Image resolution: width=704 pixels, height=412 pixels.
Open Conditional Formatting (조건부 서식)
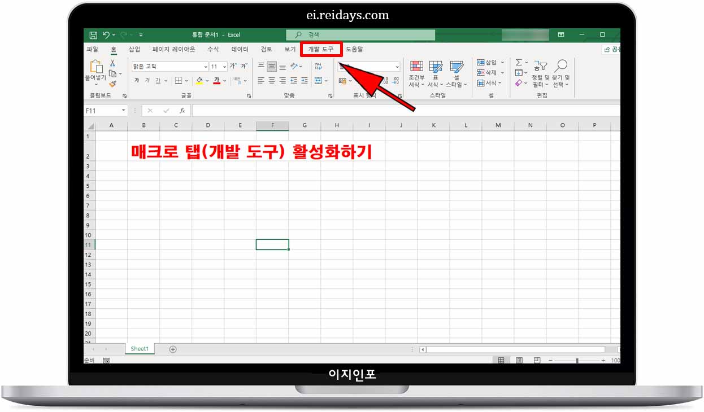416,74
